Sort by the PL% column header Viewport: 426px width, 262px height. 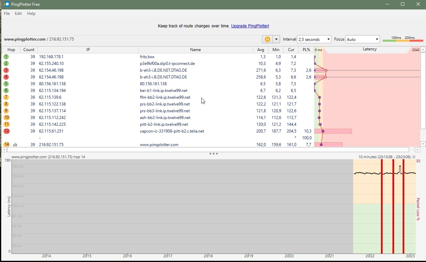click(x=306, y=50)
